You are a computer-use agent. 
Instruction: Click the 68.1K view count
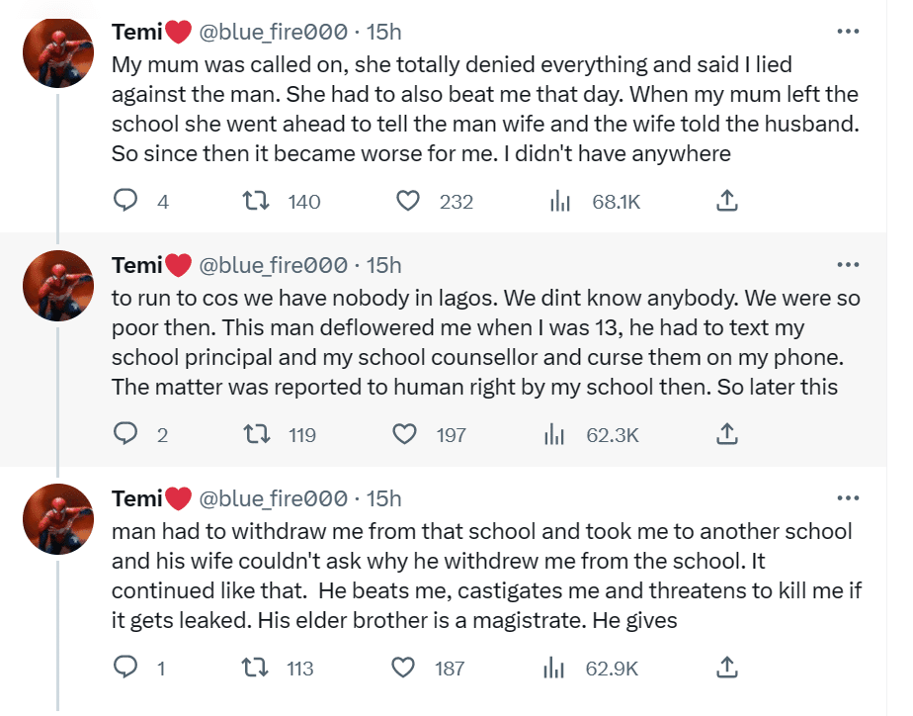[x=616, y=200]
